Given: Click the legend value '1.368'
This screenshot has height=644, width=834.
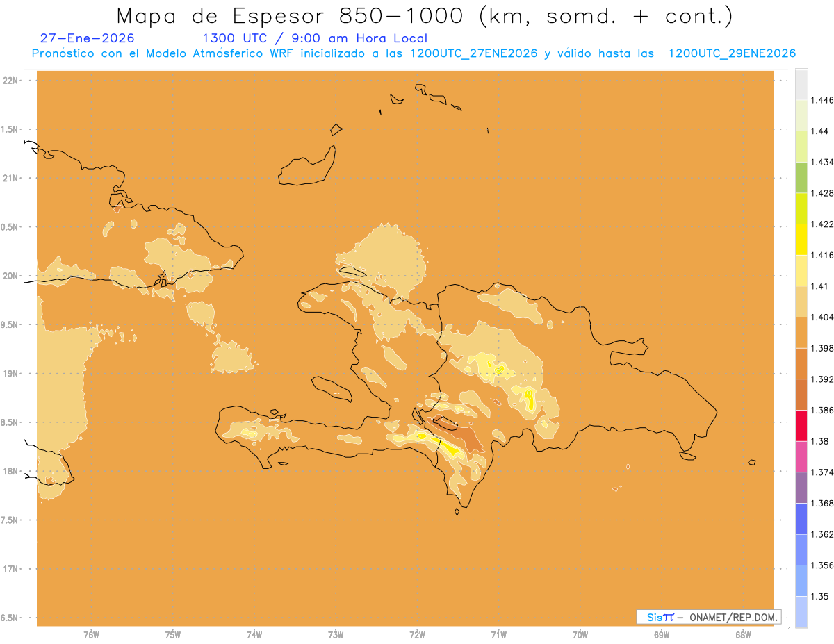Looking at the screenshot, I should 822,503.
